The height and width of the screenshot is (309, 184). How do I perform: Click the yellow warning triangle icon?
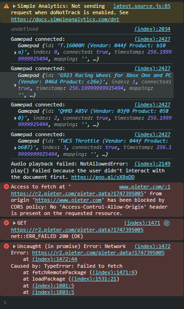(x=6, y=6)
